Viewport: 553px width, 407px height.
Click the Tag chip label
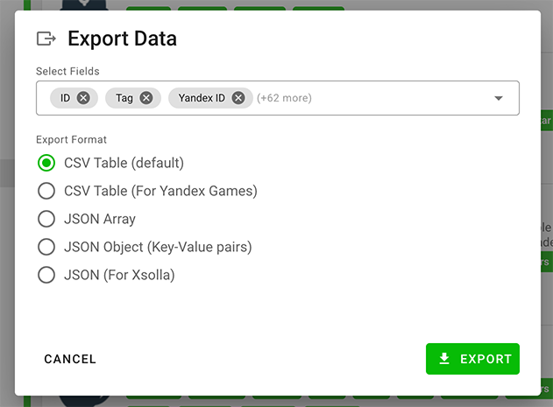point(124,98)
